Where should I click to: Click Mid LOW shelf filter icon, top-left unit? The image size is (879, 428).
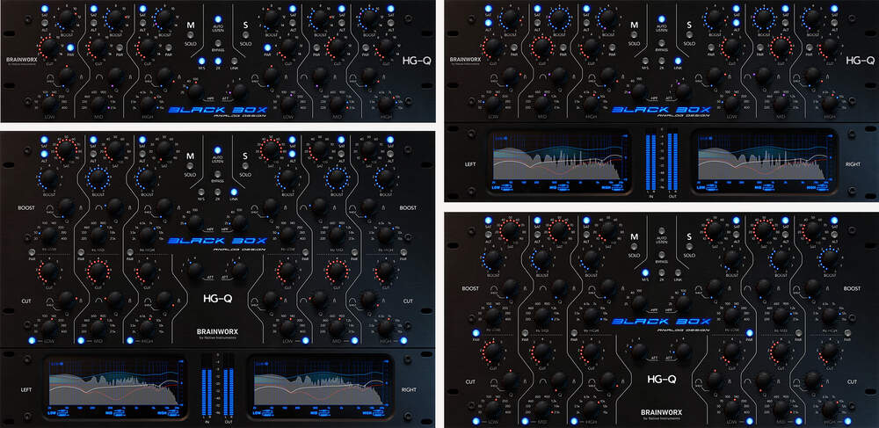coord(51,77)
